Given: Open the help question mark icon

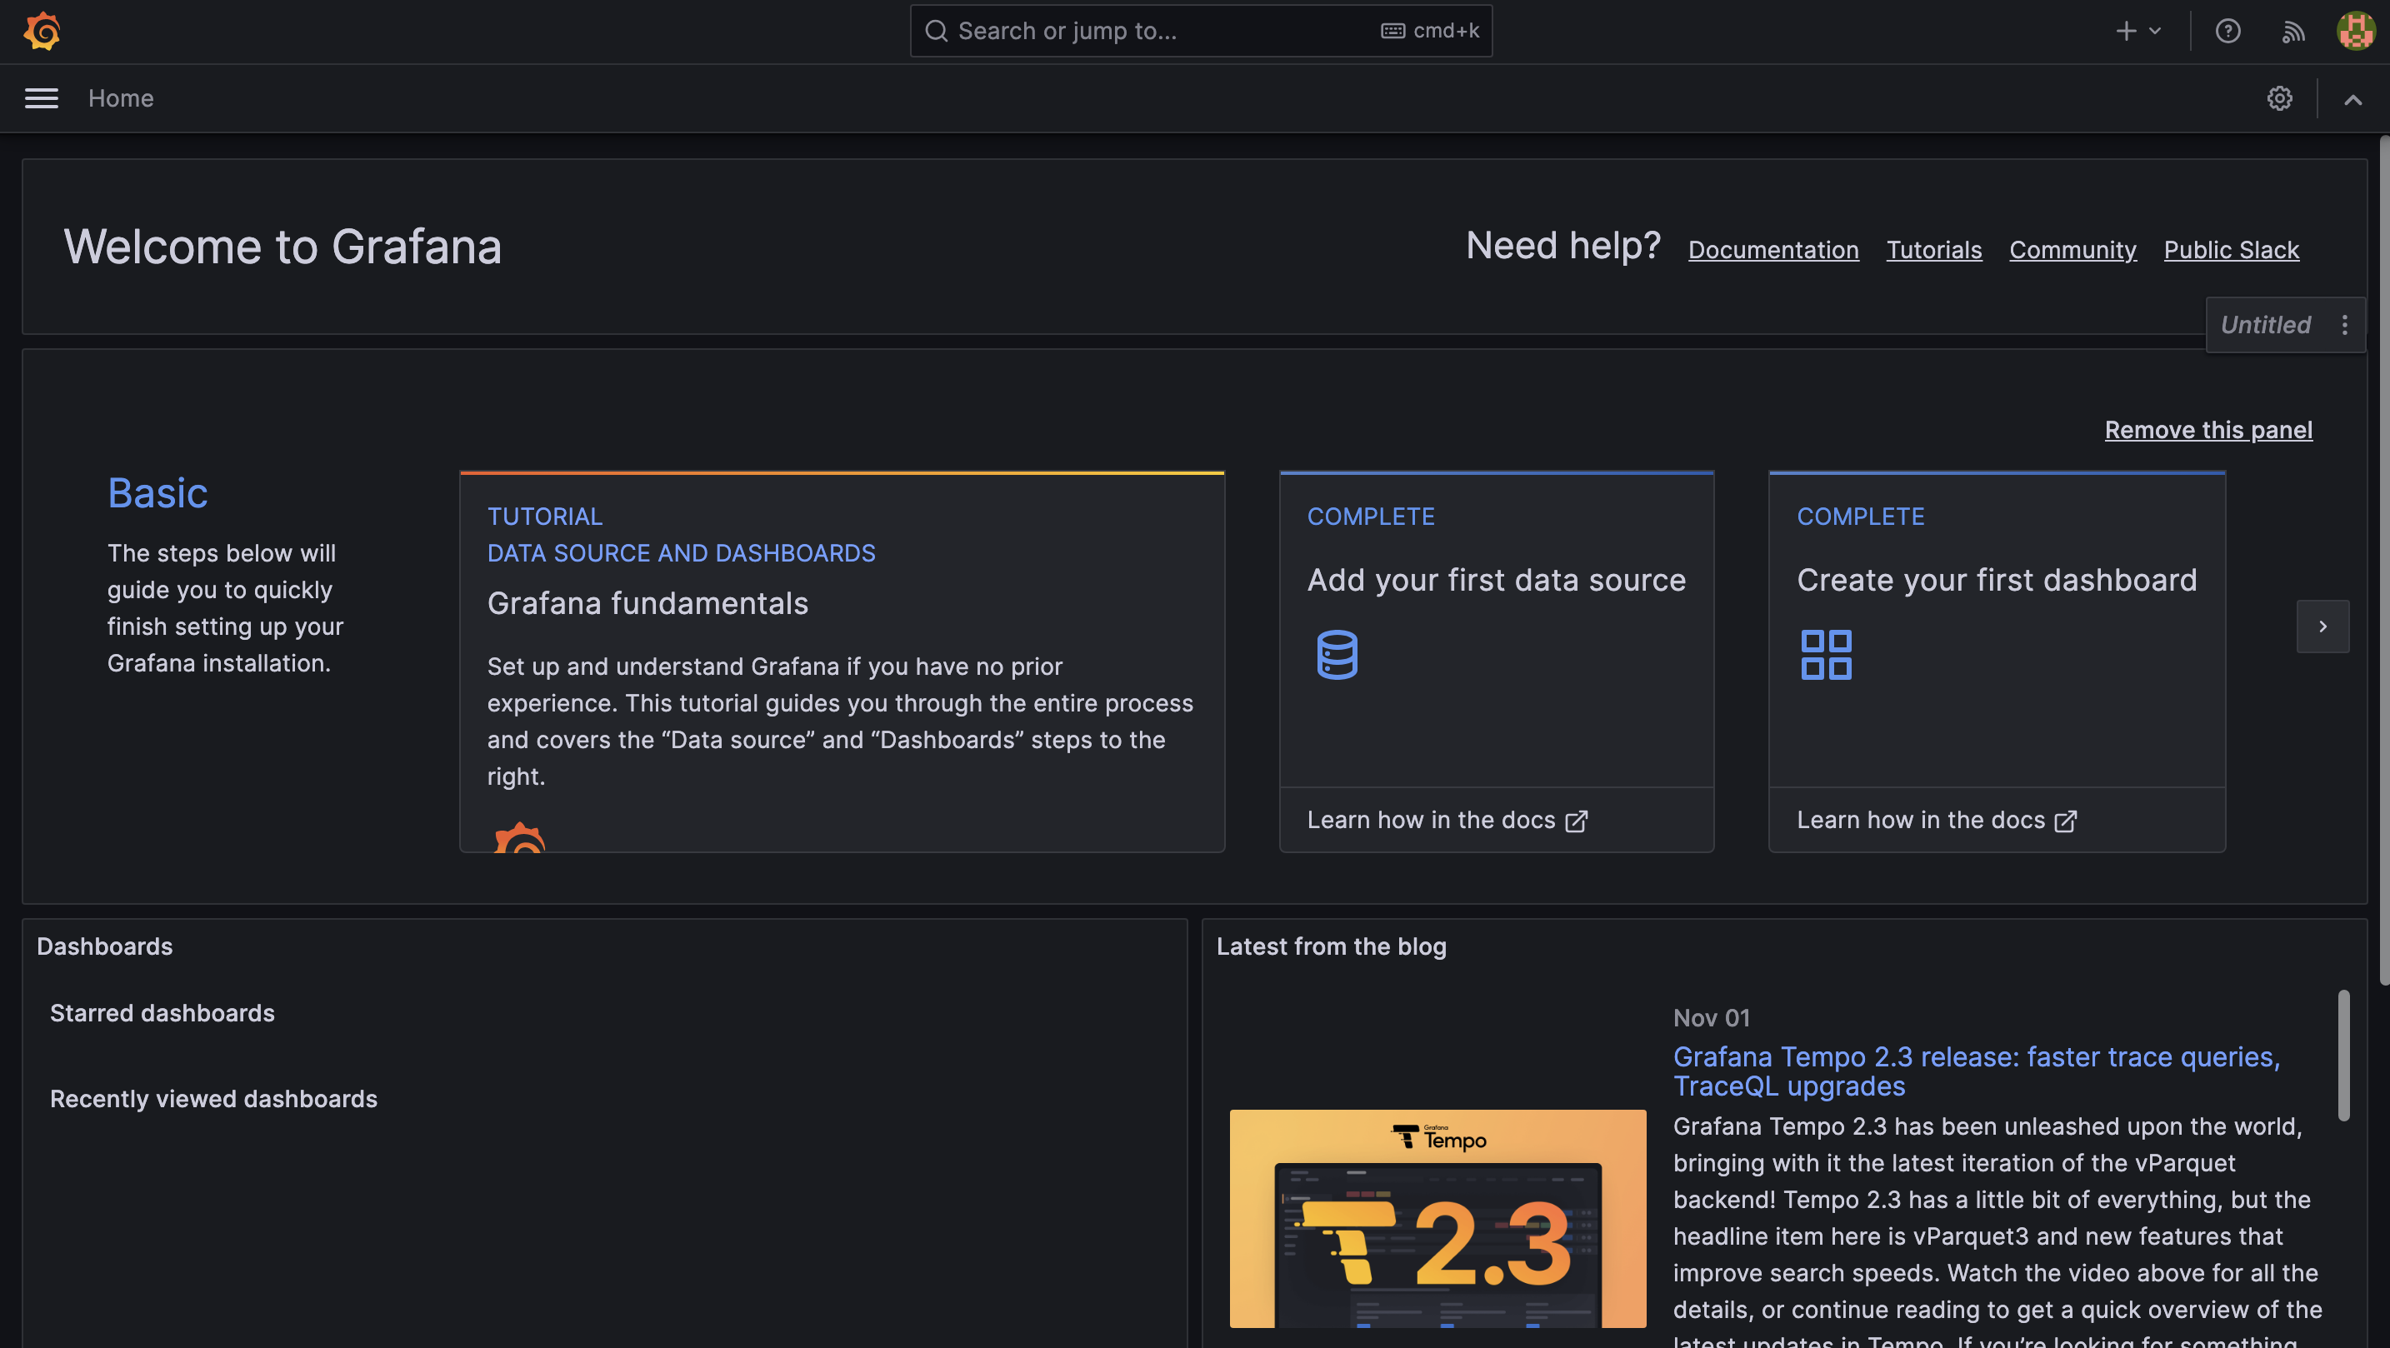Looking at the screenshot, I should pyautogui.click(x=2228, y=31).
